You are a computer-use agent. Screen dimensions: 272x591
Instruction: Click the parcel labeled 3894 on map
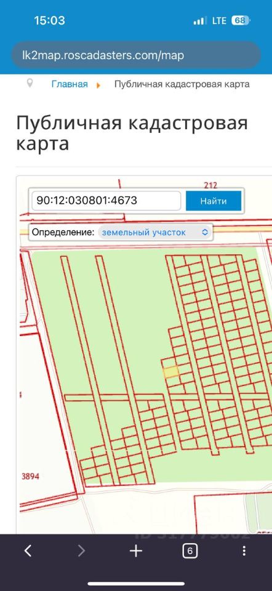point(30,476)
